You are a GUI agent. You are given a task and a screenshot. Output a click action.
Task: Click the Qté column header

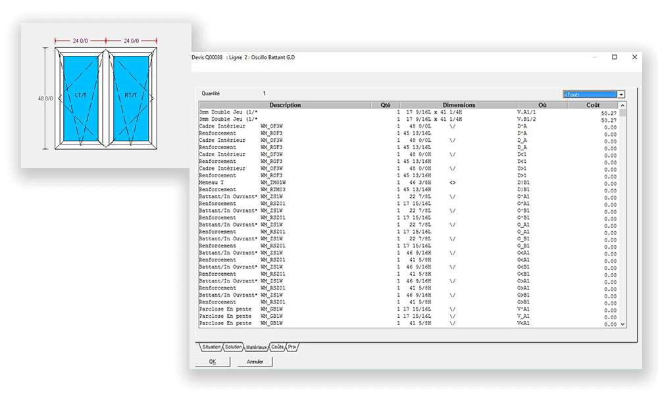[x=385, y=105]
